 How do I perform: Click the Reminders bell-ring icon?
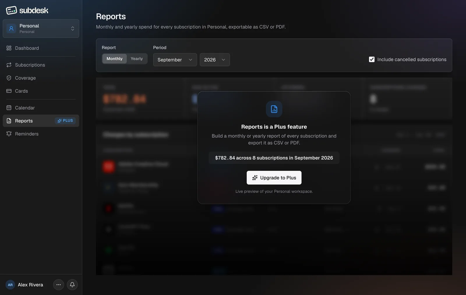(9, 134)
